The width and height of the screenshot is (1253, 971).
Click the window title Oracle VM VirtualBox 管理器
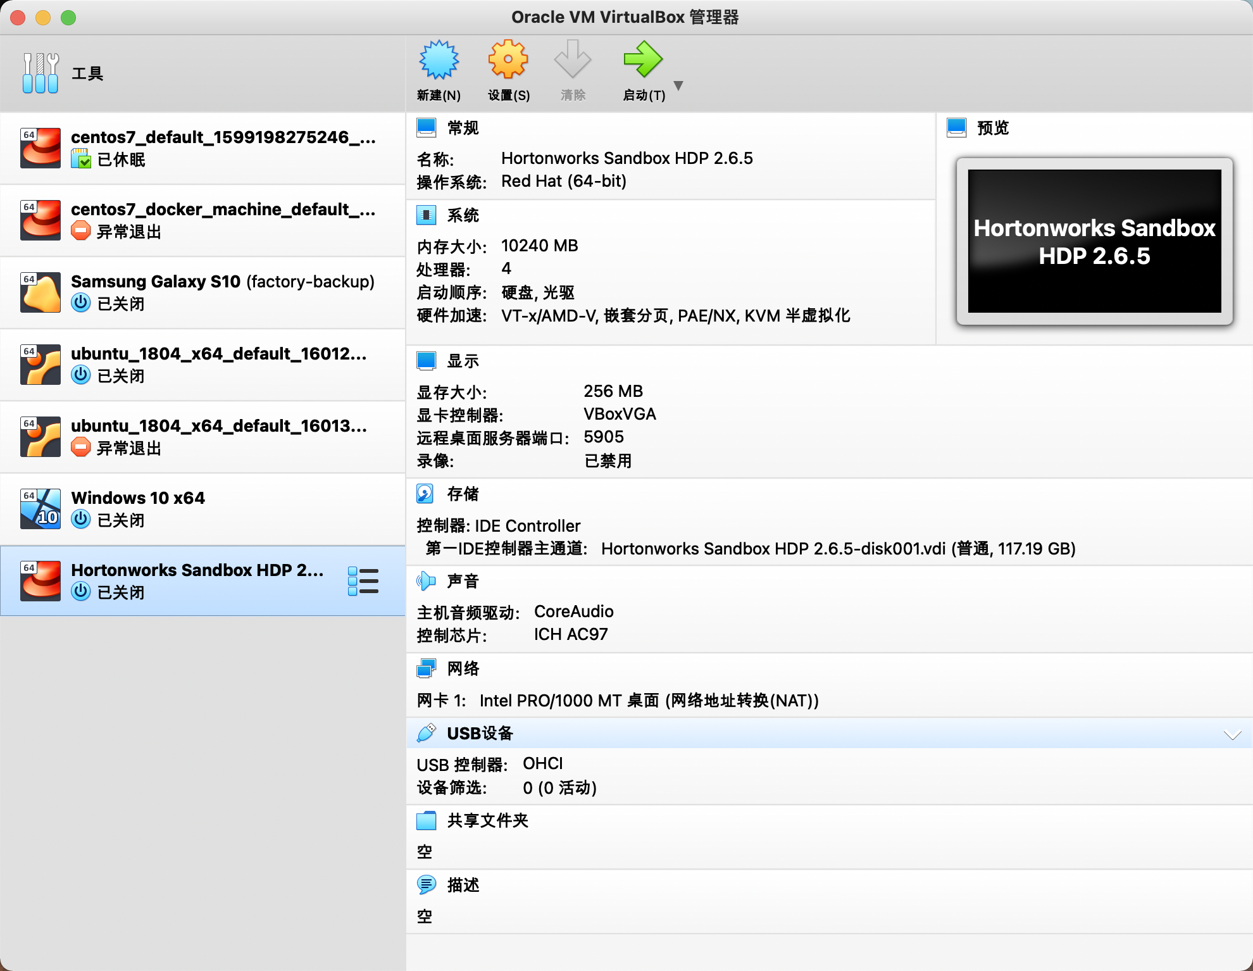(x=625, y=17)
